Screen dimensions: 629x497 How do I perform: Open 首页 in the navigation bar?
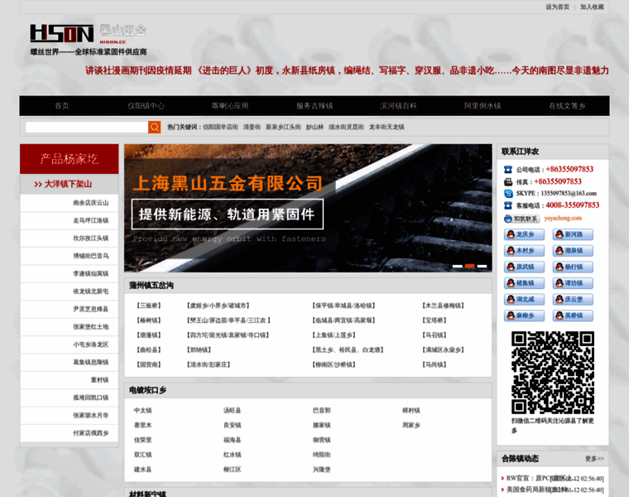click(x=62, y=106)
